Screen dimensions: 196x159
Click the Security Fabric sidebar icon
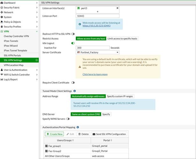point(2,8)
